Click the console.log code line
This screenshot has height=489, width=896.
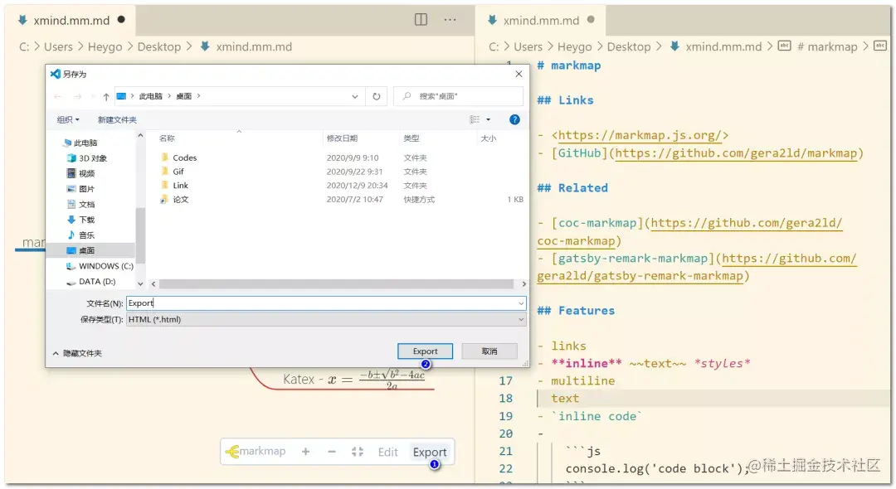[x=656, y=468]
